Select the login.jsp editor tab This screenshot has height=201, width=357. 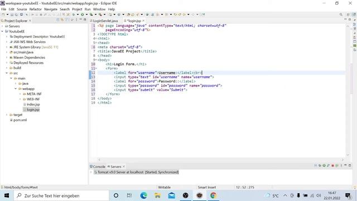(x=133, y=21)
